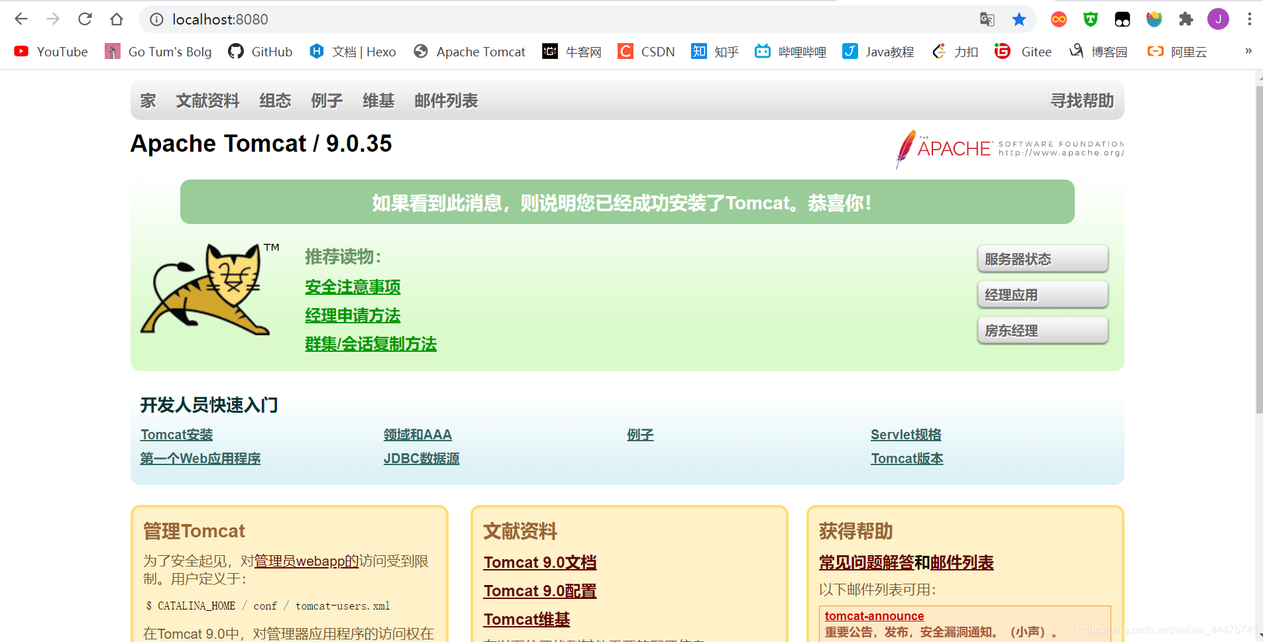This screenshot has width=1263, height=642.
Task: Click the Tomcat cat mascot image
Action: [209, 289]
